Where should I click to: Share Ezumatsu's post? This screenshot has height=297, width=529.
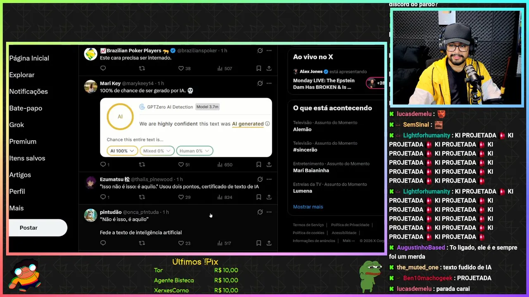pos(269,197)
